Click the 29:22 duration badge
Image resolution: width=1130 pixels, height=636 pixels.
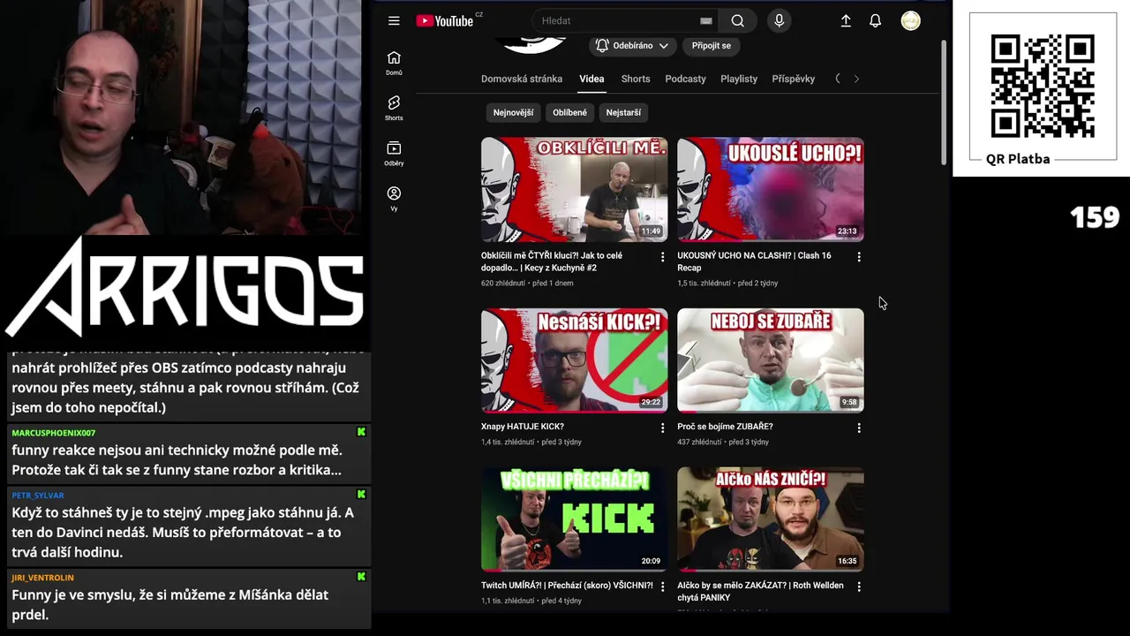651,402
